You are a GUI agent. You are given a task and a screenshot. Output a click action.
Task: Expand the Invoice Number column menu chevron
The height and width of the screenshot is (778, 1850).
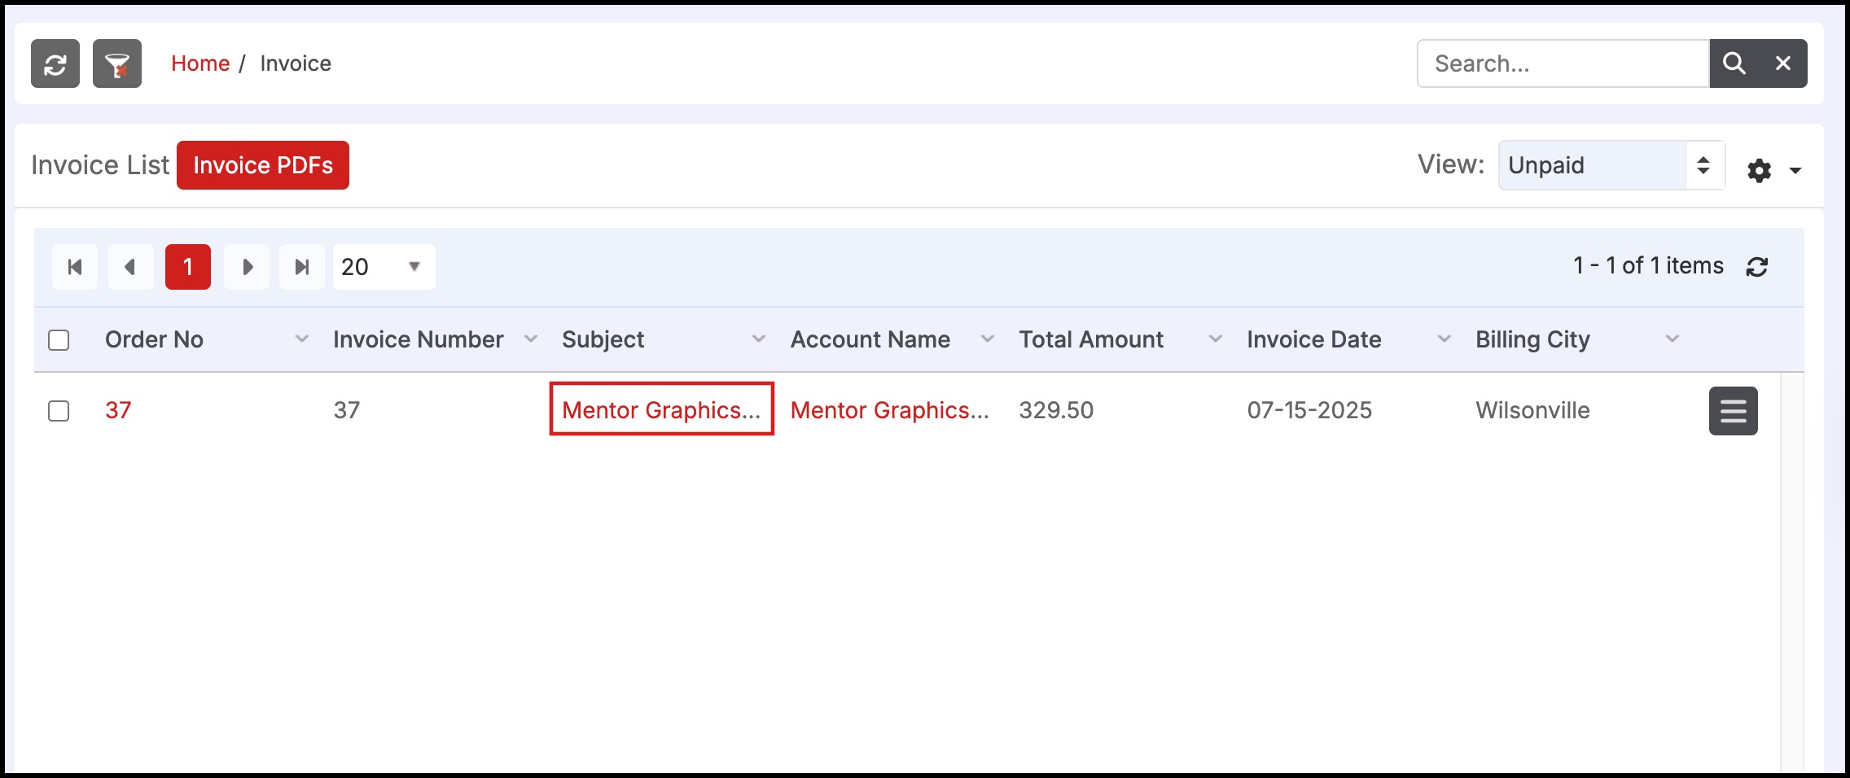click(x=531, y=339)
